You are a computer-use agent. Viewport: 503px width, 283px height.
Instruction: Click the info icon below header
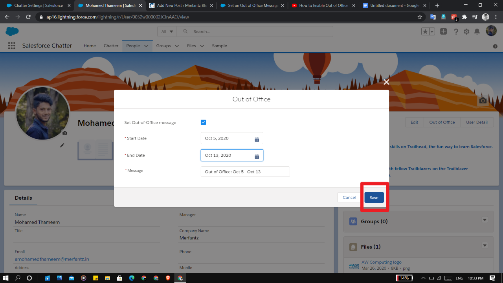point(495,46)
